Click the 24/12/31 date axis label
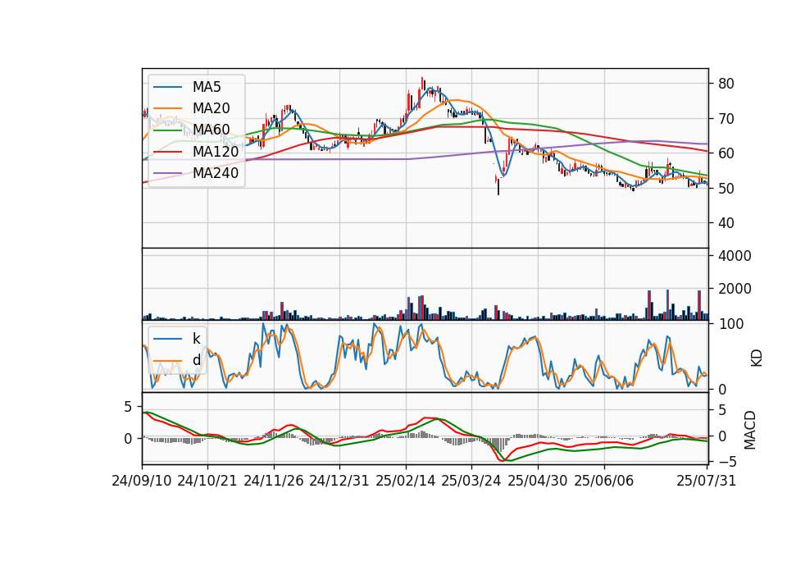 pos(339,482)
